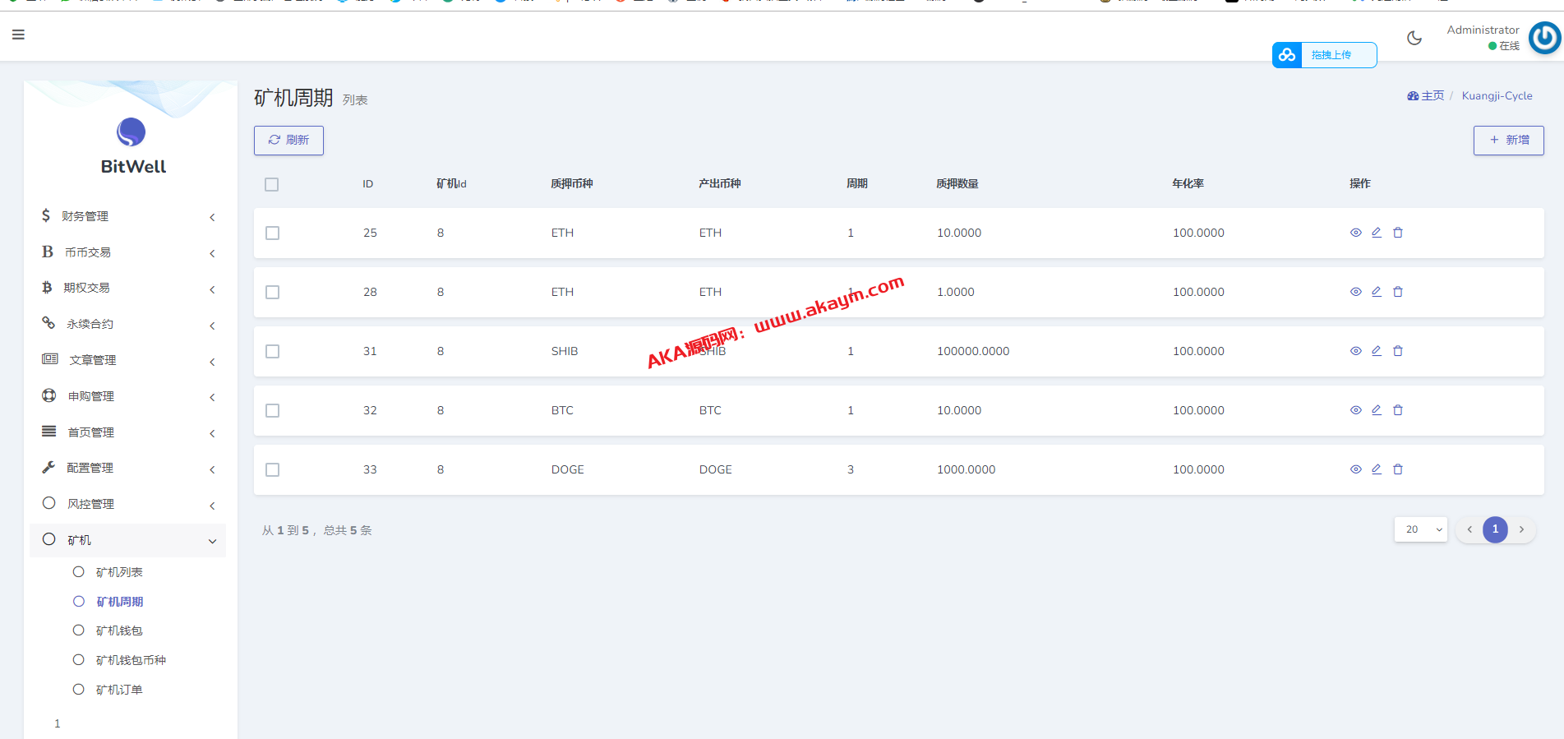Click edit icon for DOGE row
This screenshot has height=739, width=1564.
coord(1377,469)
